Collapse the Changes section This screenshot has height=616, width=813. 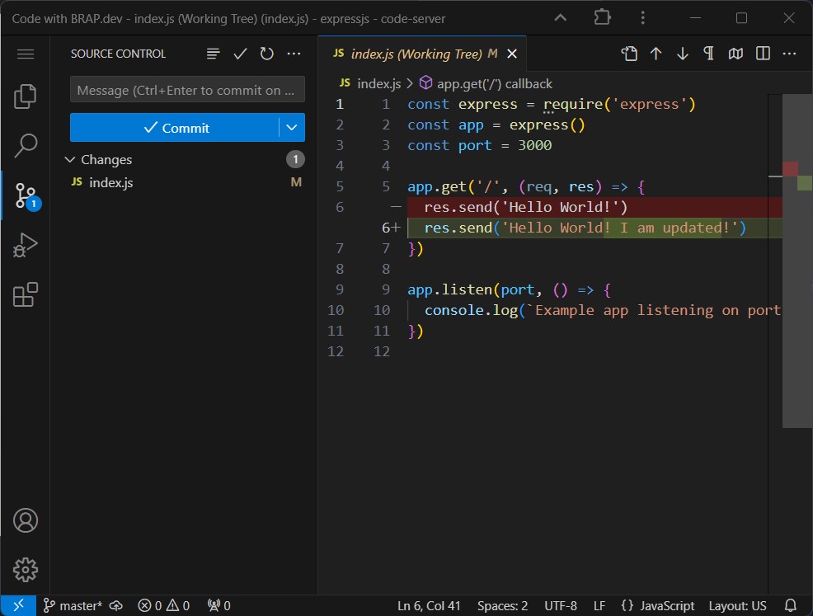(x=70, y=159)
